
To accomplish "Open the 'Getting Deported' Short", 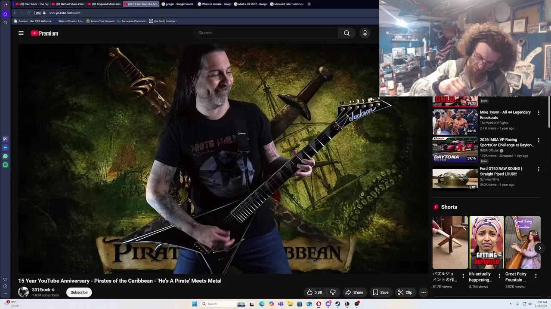I will [x=486, y=242].
